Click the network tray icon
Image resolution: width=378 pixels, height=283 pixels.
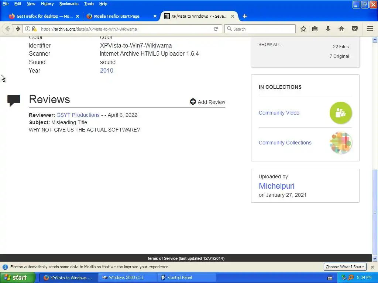(344, 278)
